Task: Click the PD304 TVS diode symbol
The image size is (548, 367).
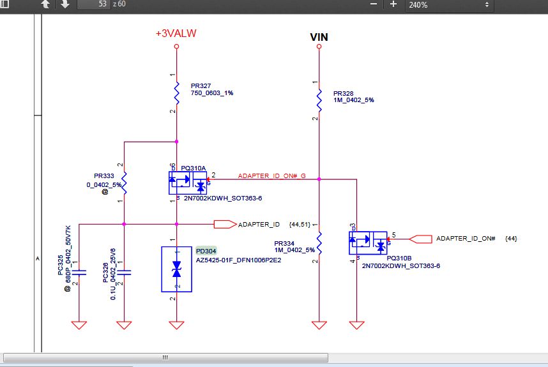Action: pyautogui.click(x=176, y=269)
